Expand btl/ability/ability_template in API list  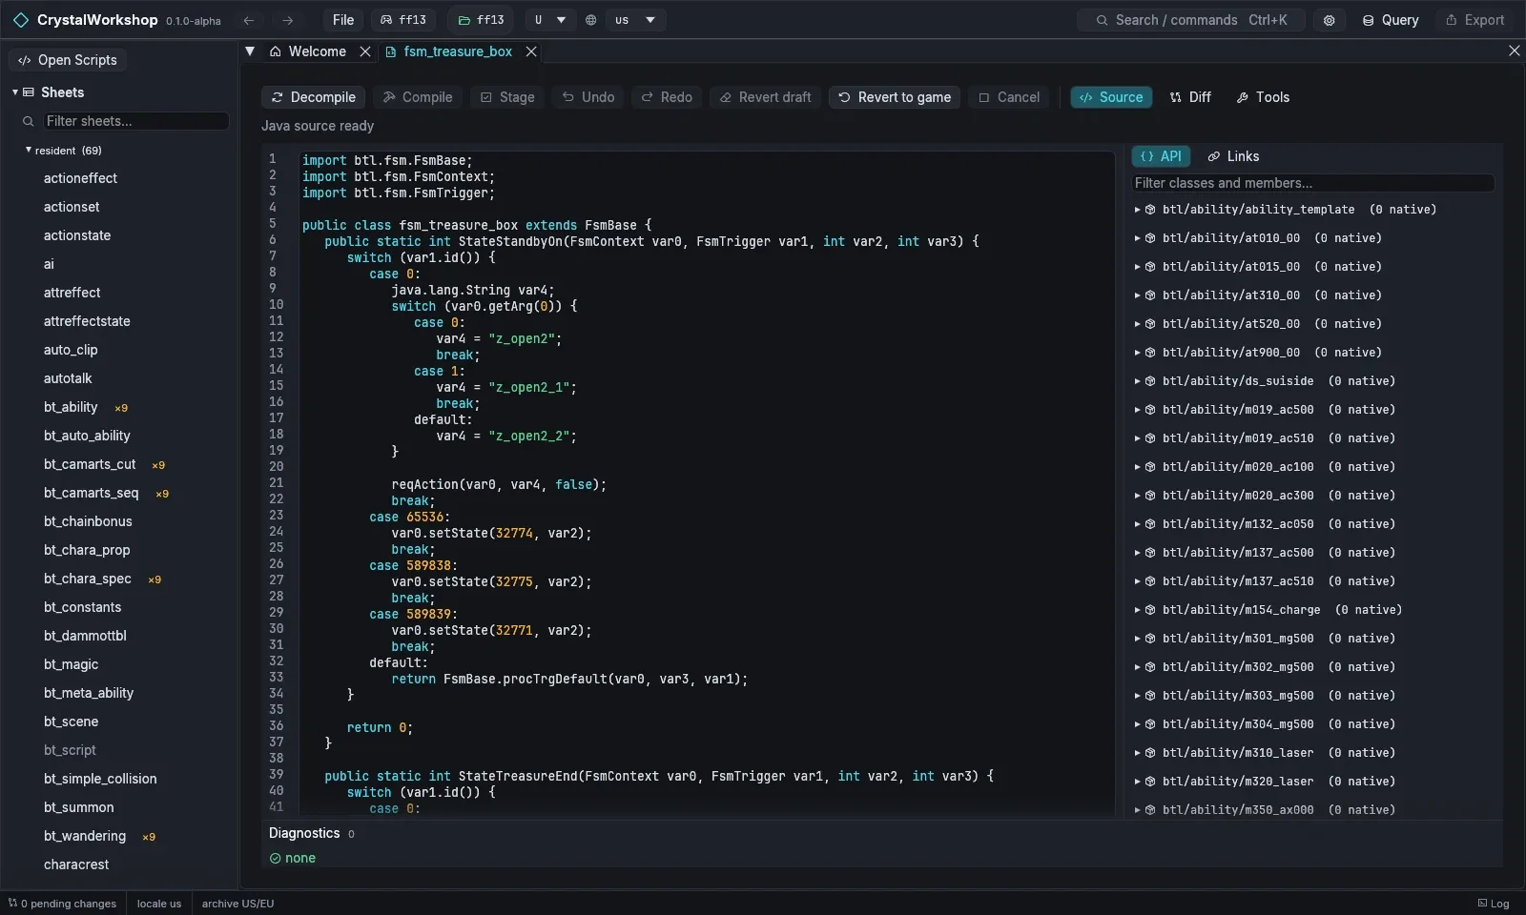click(x=1137, y=210)
